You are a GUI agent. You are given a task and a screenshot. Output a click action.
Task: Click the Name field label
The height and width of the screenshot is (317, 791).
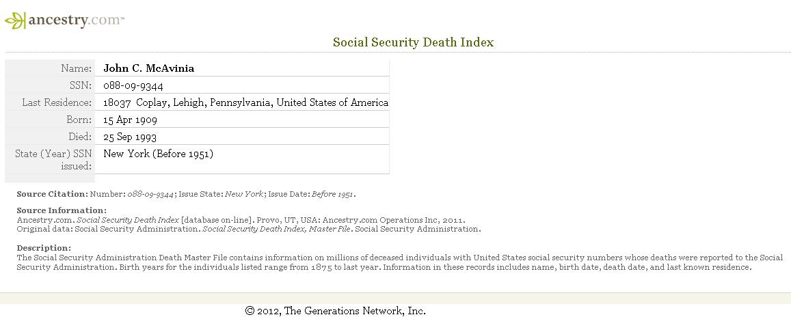point(76,68)
